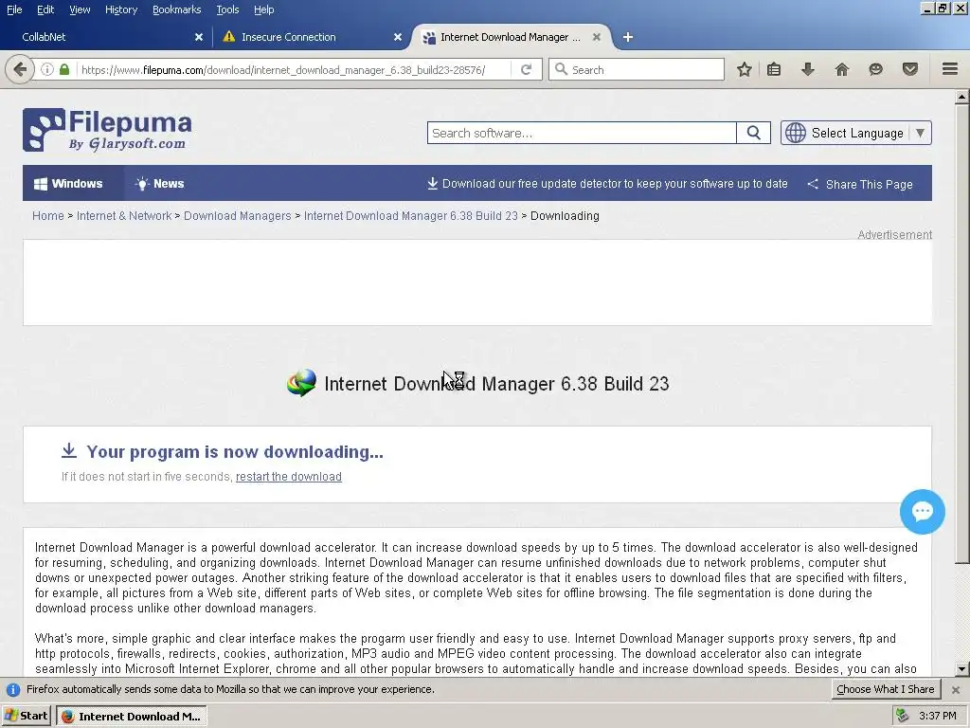Open the Bookmarks menu
970x728 pixels.
click(x=176, y=9)
